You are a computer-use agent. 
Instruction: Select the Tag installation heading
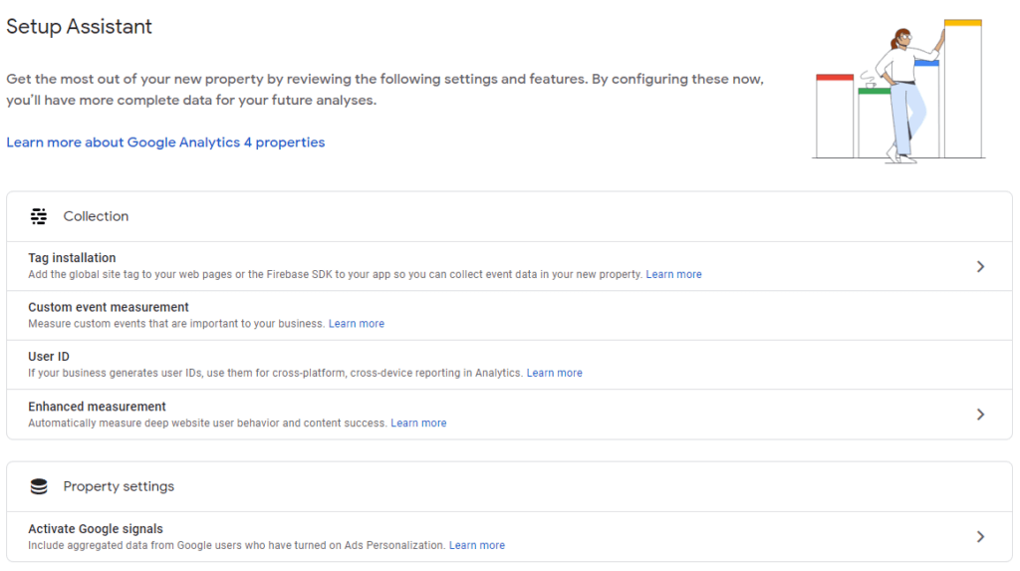72,258
